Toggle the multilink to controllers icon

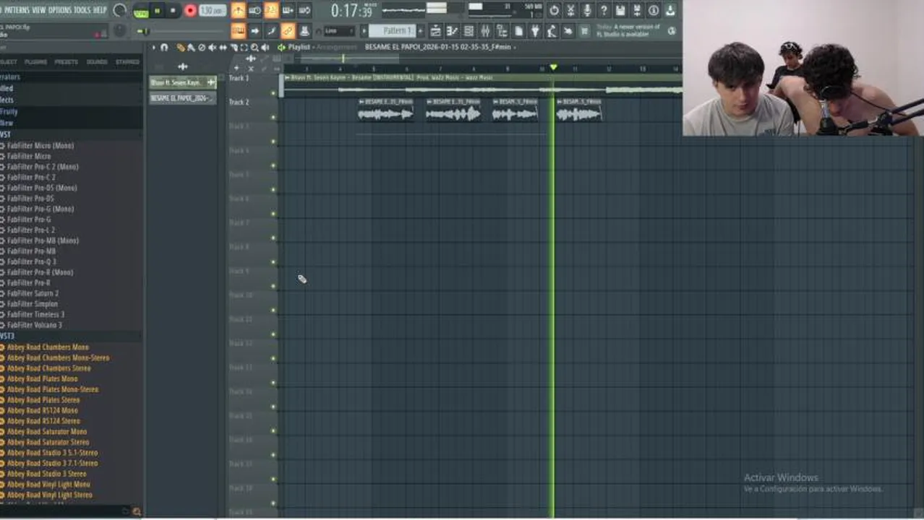[288, 31]
